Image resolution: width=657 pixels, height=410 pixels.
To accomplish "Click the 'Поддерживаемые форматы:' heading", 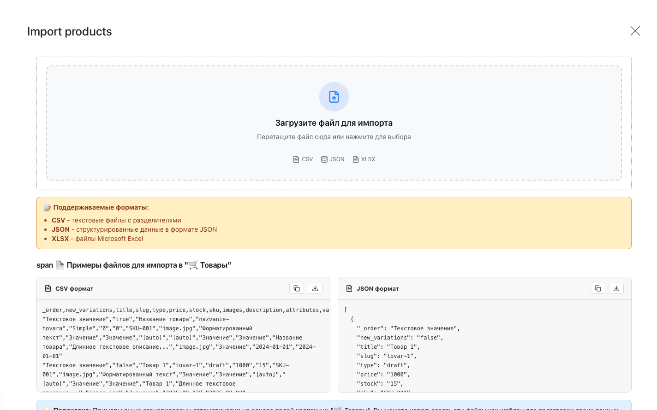I will click(x=101, y=207).
